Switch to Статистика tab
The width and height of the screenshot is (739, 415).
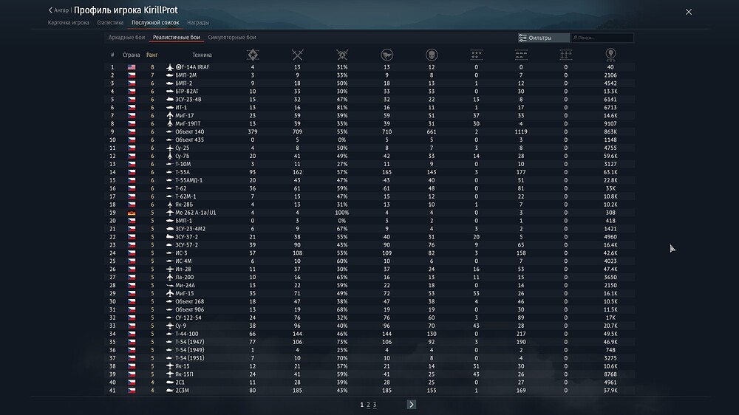pyautogui.click(x=110, y=23)
